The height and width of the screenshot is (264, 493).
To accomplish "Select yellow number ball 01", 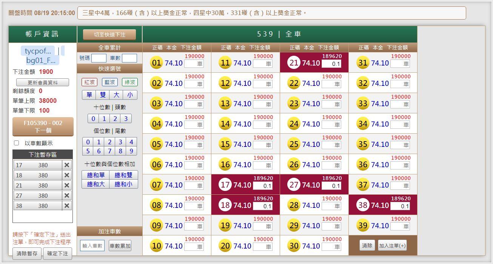I will pos(156,63).
